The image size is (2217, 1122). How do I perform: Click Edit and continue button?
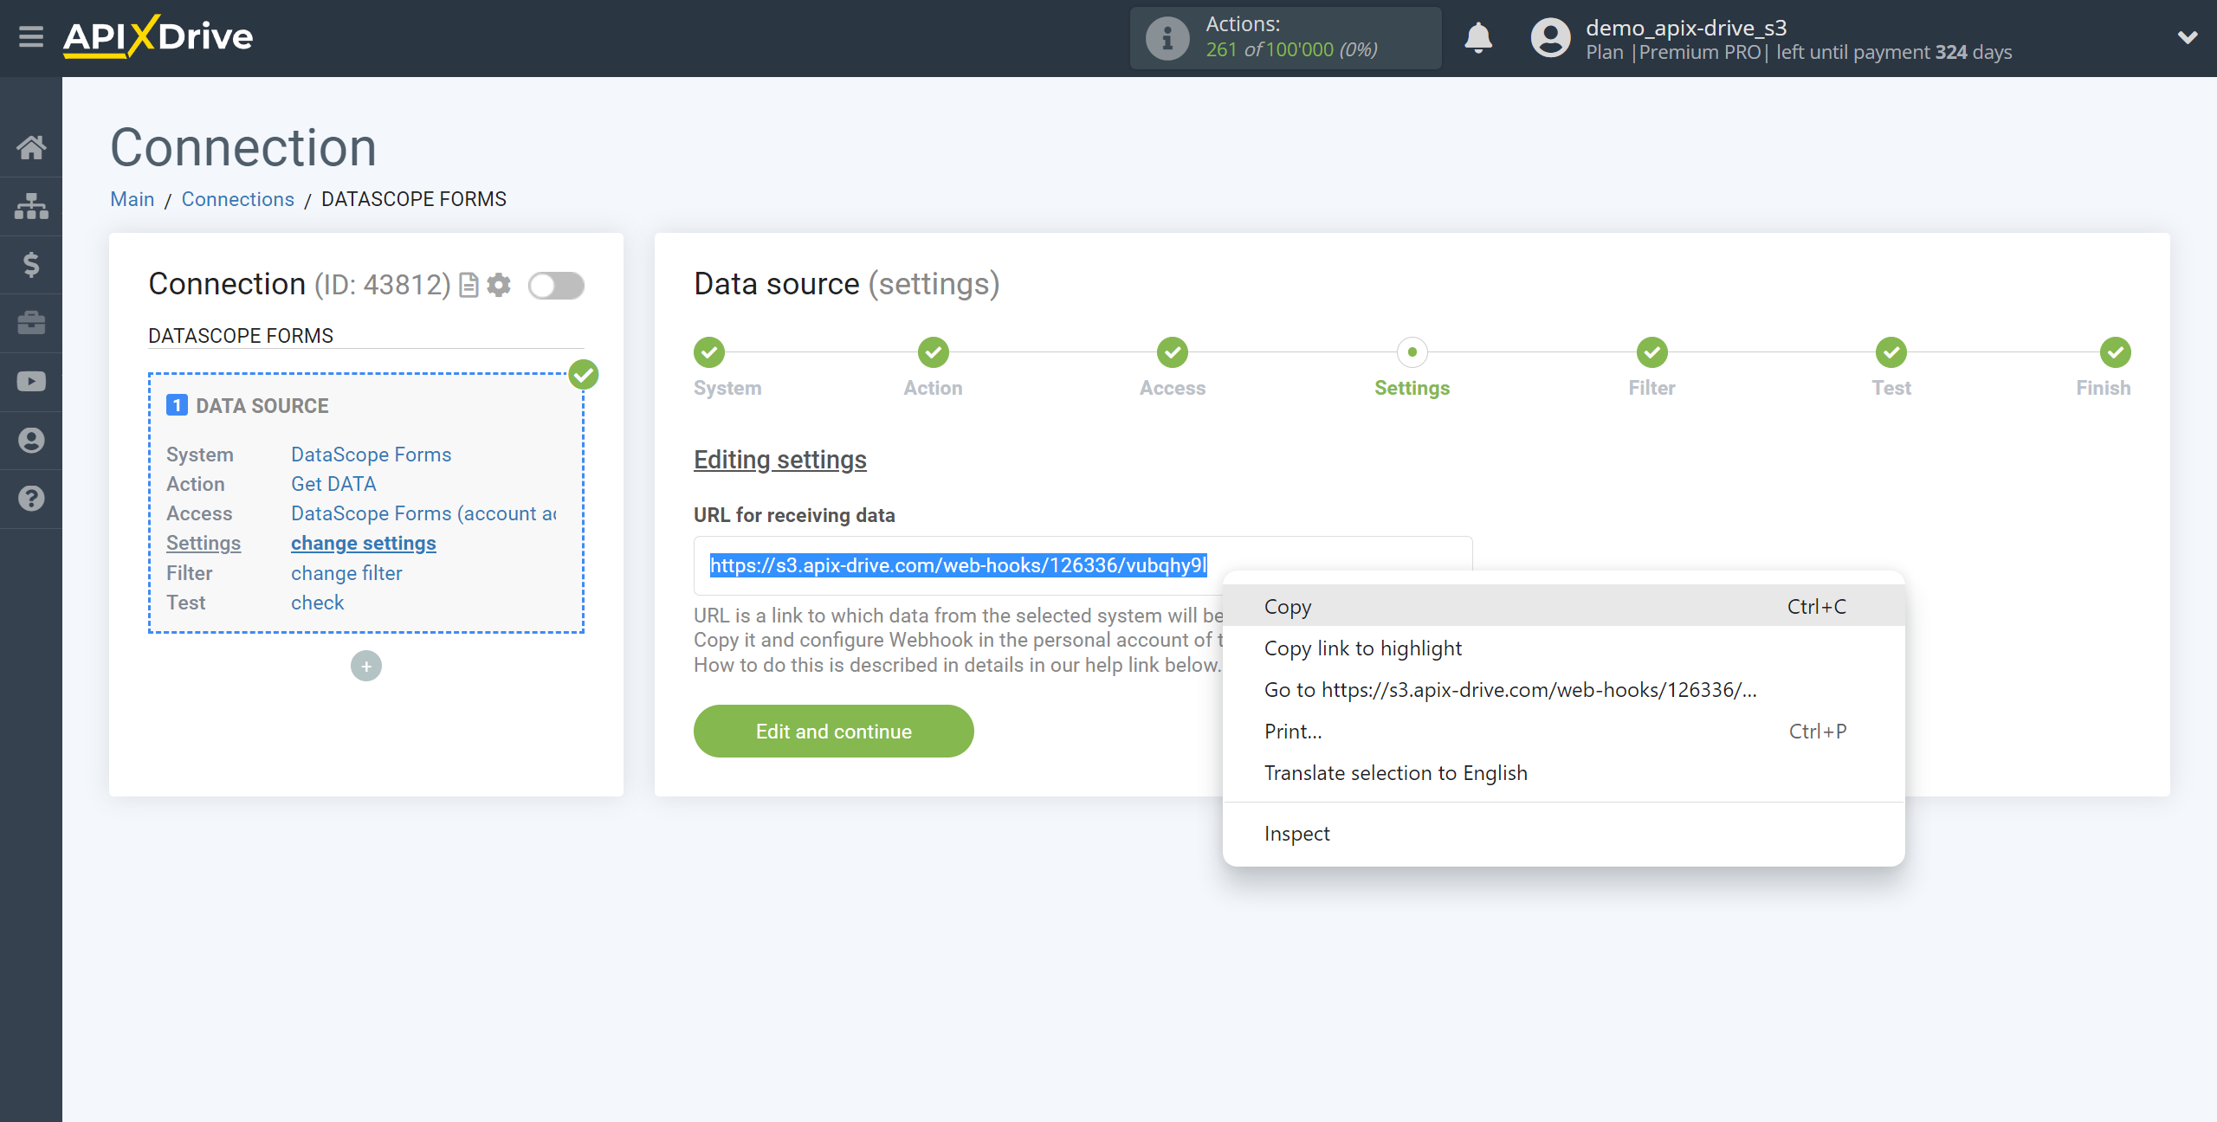pyautogui.click(x=835, y=730)
